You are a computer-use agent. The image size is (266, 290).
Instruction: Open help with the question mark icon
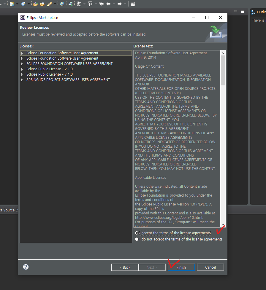[26, 267]
